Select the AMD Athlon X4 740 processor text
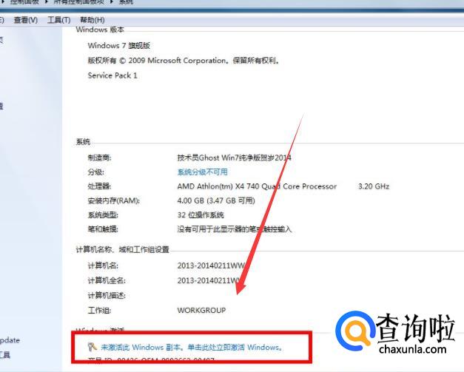 257,186
